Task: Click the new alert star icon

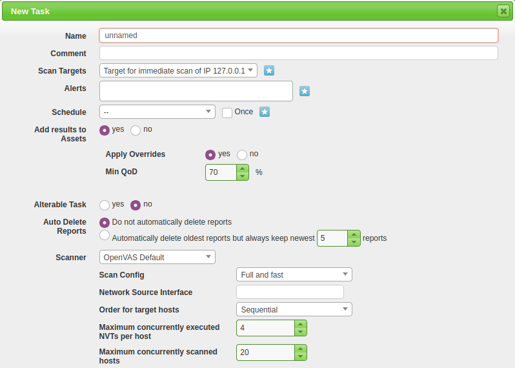Action: tap(305, 91)
